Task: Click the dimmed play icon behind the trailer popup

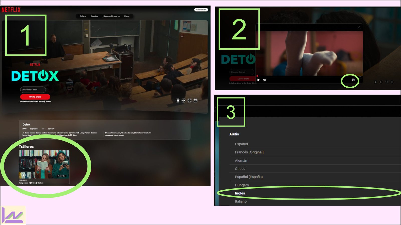Action: [375, 82]
